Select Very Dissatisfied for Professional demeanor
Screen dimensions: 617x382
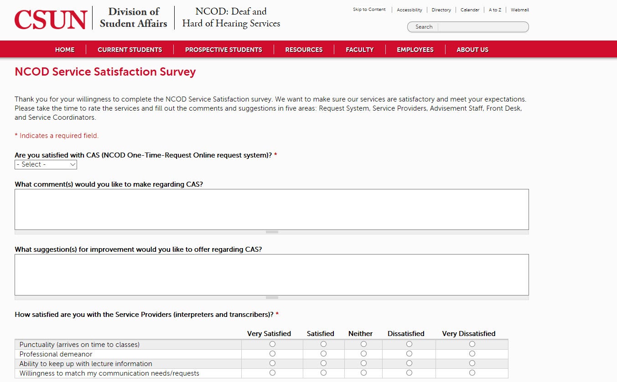[472, 354]
